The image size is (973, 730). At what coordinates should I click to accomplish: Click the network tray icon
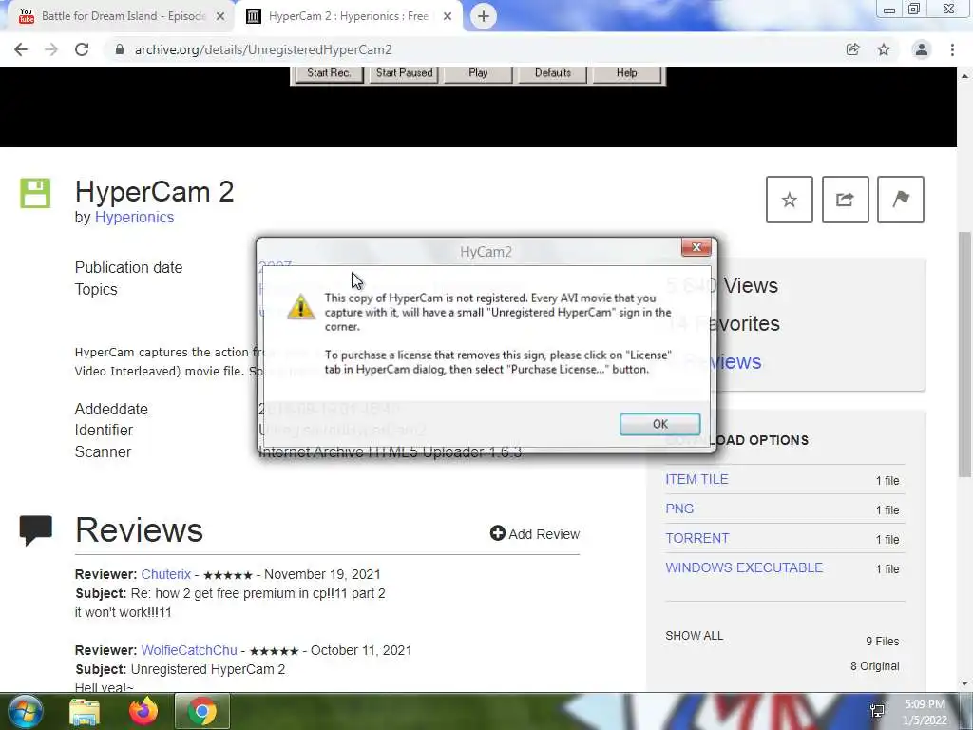(x=877, y=711)
